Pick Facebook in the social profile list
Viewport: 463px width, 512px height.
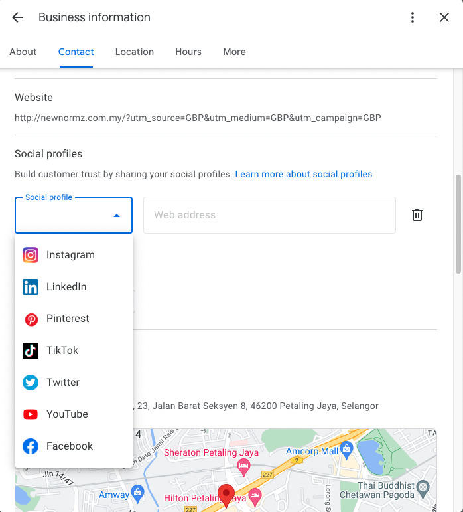point(74,446)
